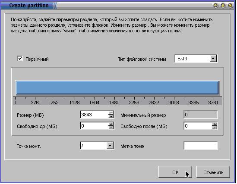The height and width of the screenshot is (184, 237).
Task: Increase Свободно до (МБ) with up arrow
Action: click(111, 124)
